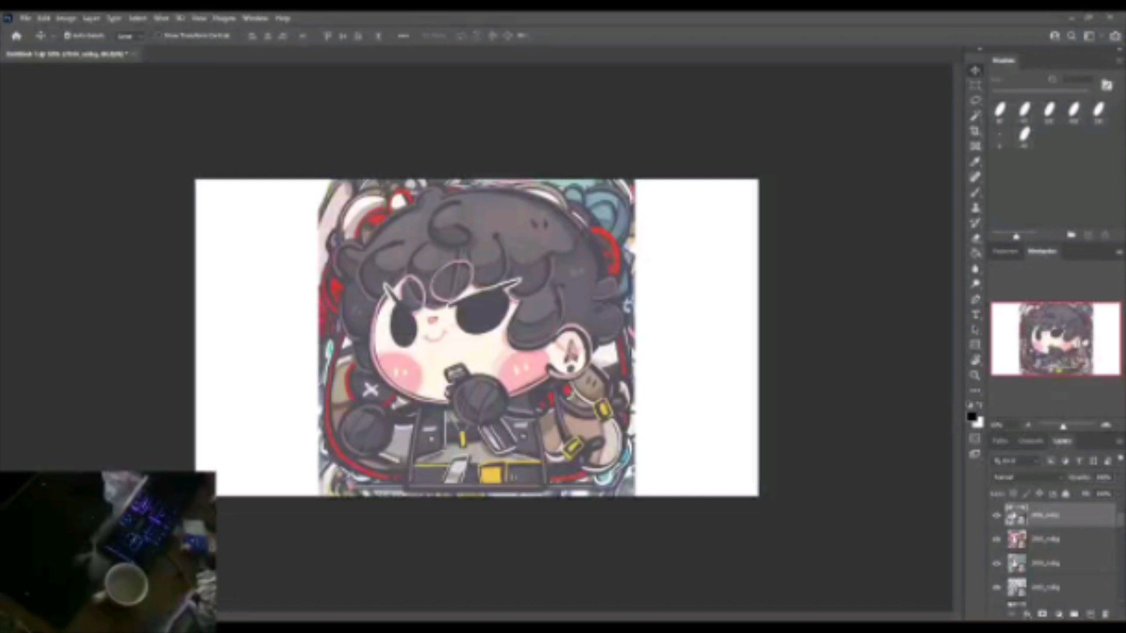Open the workspace switcher icon
The height and width of the screenshot is (633, 1126).
pos(1089,36)
